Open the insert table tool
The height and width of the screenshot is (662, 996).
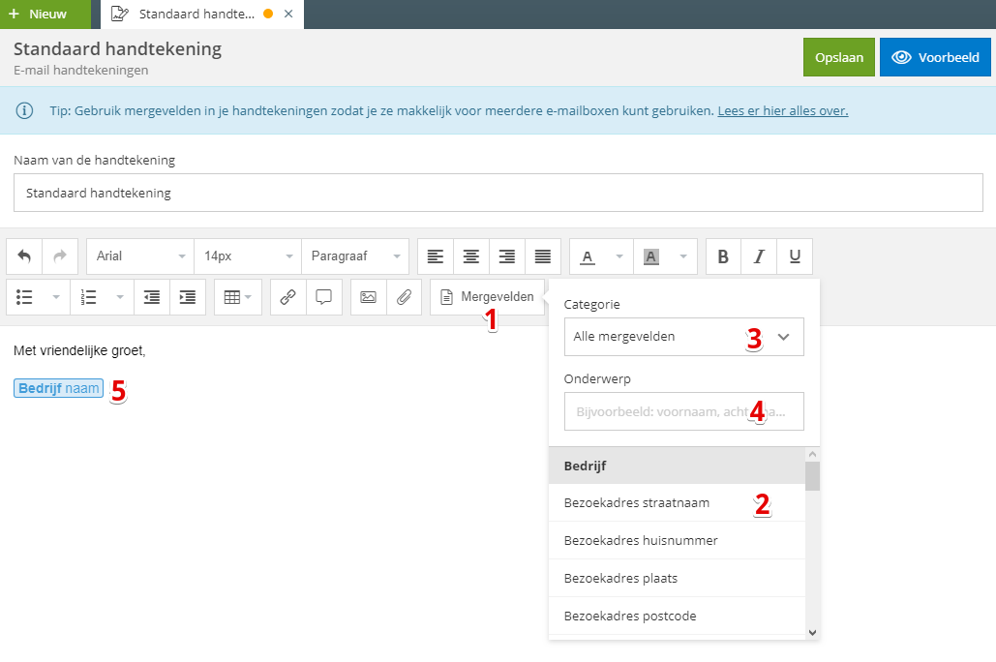(x=237, y=297)
